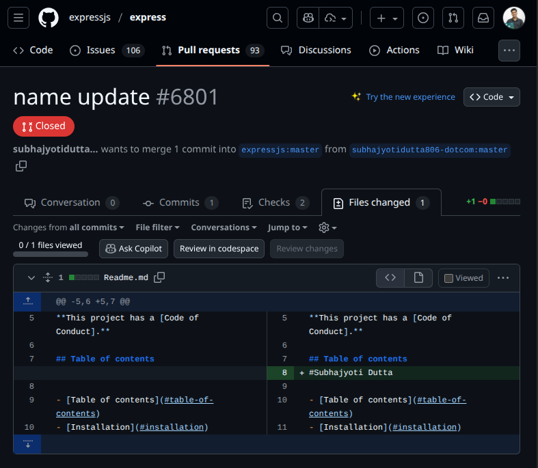Open the notifications inbox icon
Viewport: 538px width, 468px height.
(x=483, y=18)
